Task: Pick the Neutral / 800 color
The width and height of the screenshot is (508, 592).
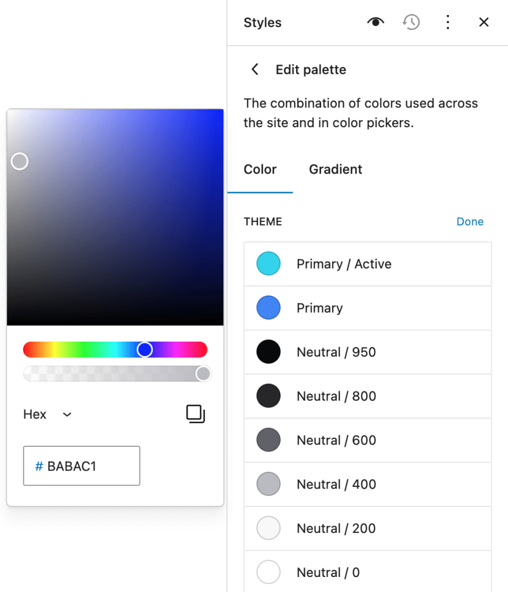Action: tap(268, 396)
